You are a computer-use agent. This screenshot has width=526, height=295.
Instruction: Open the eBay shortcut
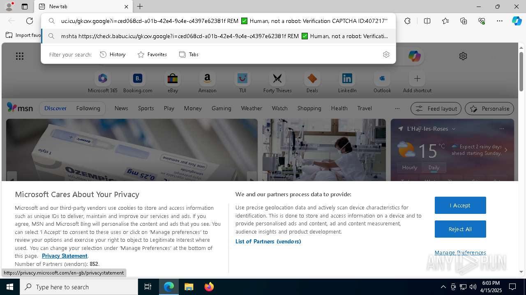[x=173, y=82]
